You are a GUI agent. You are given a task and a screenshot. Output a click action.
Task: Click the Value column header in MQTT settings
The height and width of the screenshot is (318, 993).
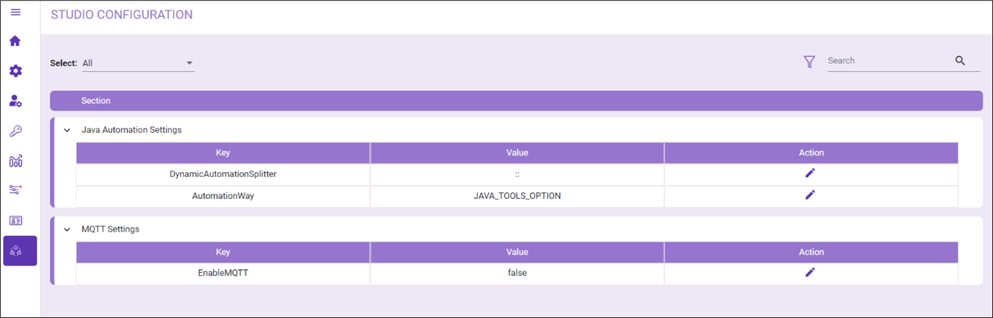click(517, 252)
